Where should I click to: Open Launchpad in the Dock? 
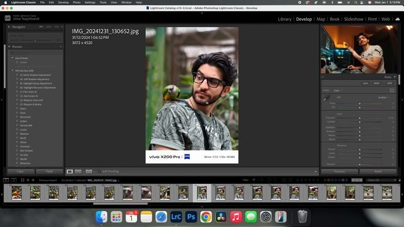pos(116,217)
